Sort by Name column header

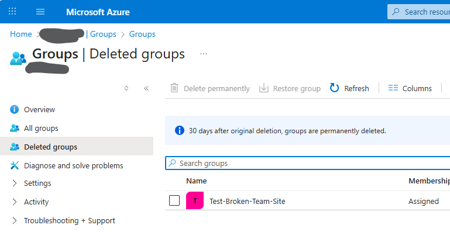coord(196,181)
